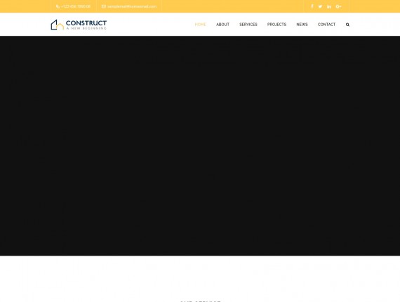The image size is (400, 302).
Task: Open the Projects menu item
Action: point(276,25)
